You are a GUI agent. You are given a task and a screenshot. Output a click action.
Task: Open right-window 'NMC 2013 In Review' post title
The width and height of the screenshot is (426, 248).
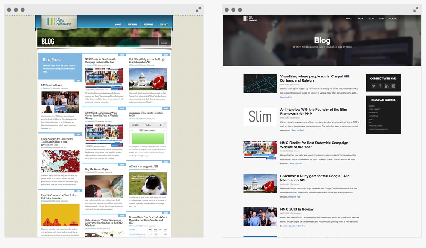coord(296,209)
